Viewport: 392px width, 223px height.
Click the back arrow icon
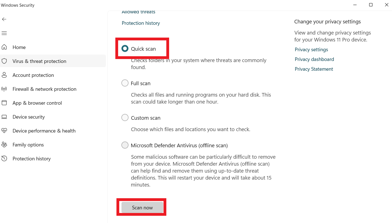(x=4, y=19)
